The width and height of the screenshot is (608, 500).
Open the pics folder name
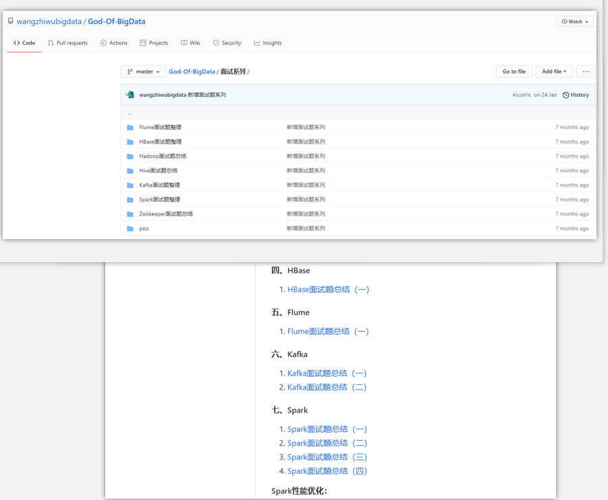(144, 228)
